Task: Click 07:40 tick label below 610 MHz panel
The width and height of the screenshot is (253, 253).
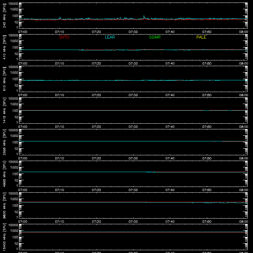Action: click(170, 95)
